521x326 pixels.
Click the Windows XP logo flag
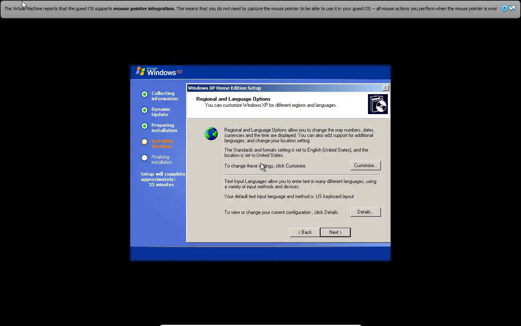tap(140, 71)
